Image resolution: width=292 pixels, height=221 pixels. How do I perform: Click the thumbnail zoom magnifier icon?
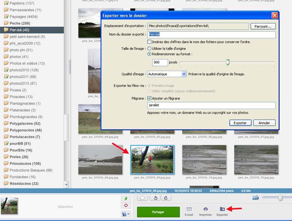point(256,198)
